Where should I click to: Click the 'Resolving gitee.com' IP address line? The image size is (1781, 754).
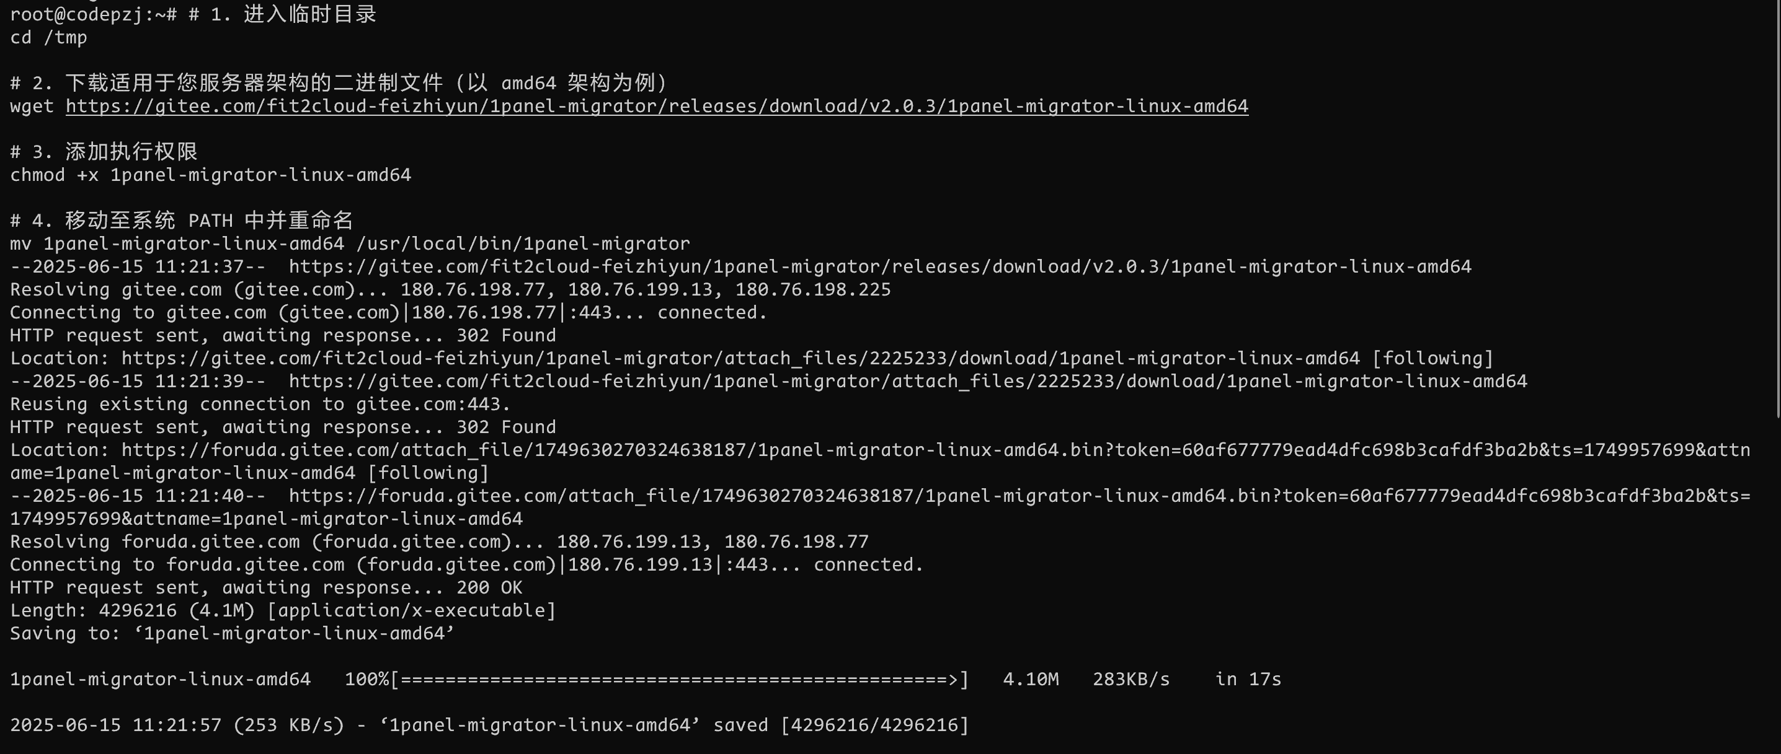pos(450,290)
